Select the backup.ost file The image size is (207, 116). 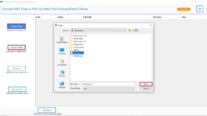(77, 53)
